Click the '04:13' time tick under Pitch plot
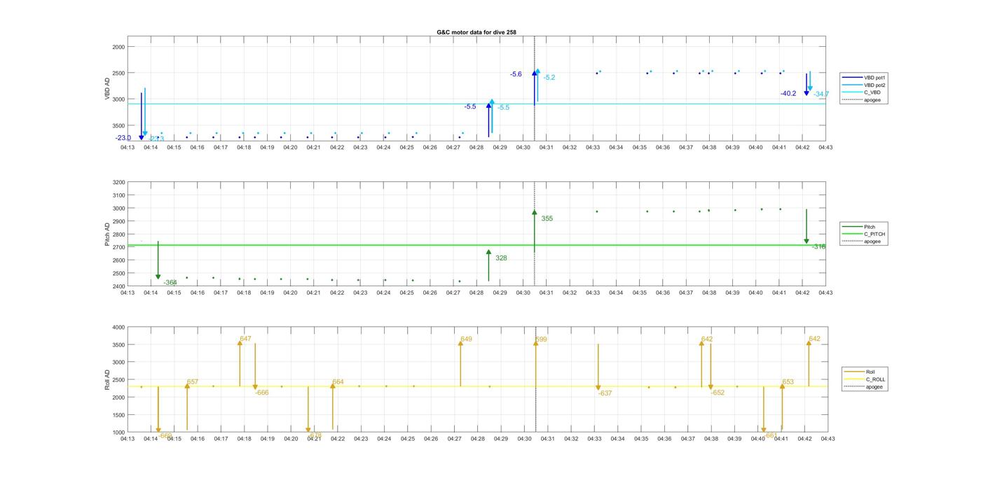This screenshot has height=485, width=981. click(128, 293)
